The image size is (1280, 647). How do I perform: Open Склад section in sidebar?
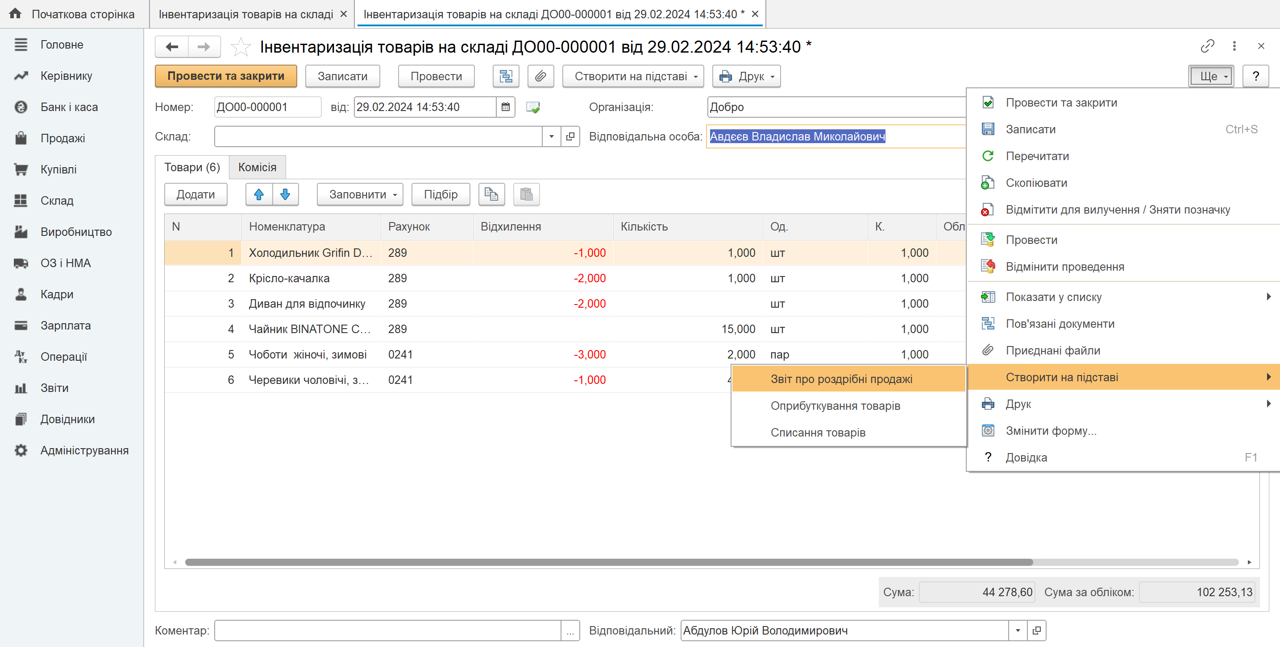pos(57,201)
